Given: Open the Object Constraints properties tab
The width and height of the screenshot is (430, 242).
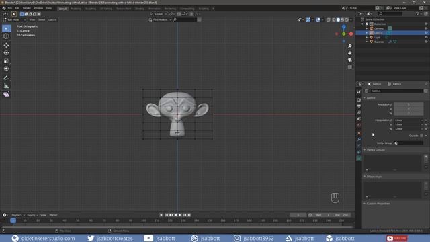Looking at the screenshot, I should [x=359, y=153].
